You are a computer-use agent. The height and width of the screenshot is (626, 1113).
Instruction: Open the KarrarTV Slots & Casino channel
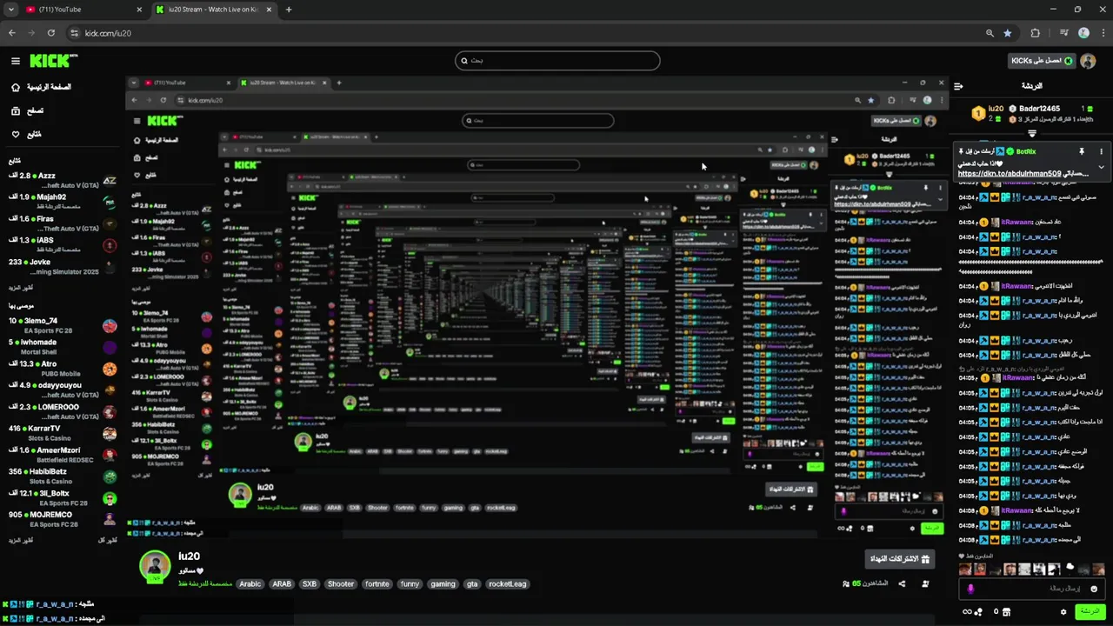(61, 433)
